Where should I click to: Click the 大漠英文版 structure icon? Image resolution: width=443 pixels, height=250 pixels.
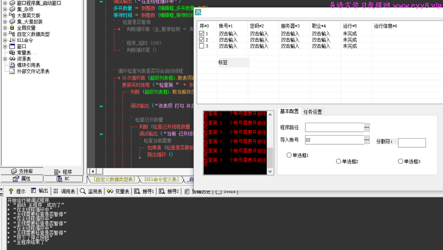point(12,15)
